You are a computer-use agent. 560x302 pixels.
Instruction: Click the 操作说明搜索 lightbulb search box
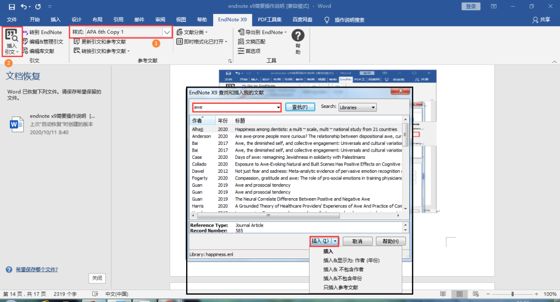click(345, 20)
